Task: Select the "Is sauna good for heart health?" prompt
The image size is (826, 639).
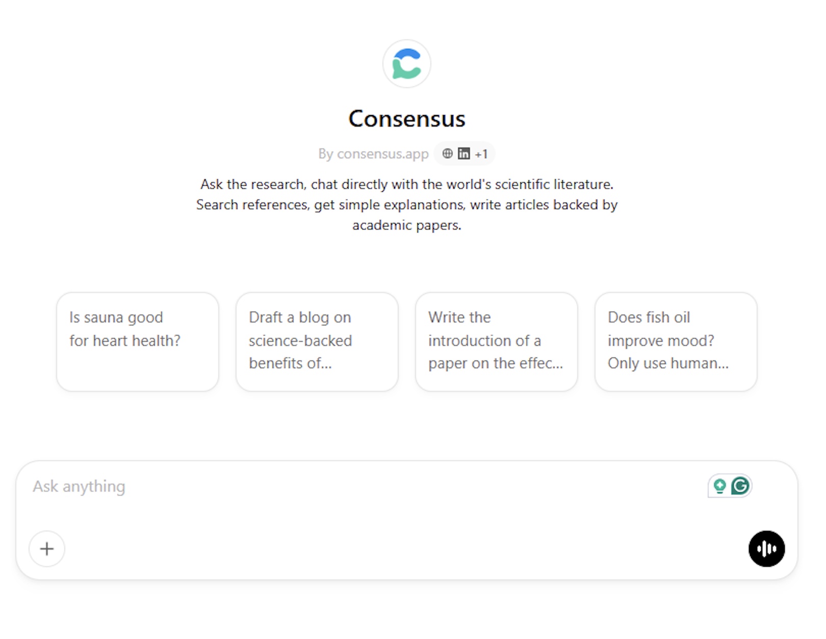Action: click(138, 341)
